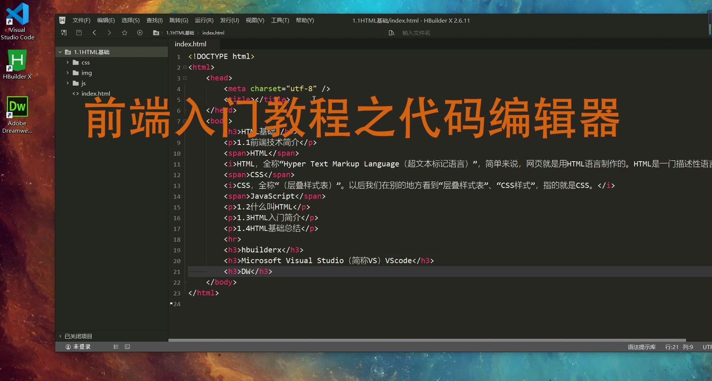This screenshot has width=712, height=381.
Task: Fold the html tag at line 2
Action: 185,67
